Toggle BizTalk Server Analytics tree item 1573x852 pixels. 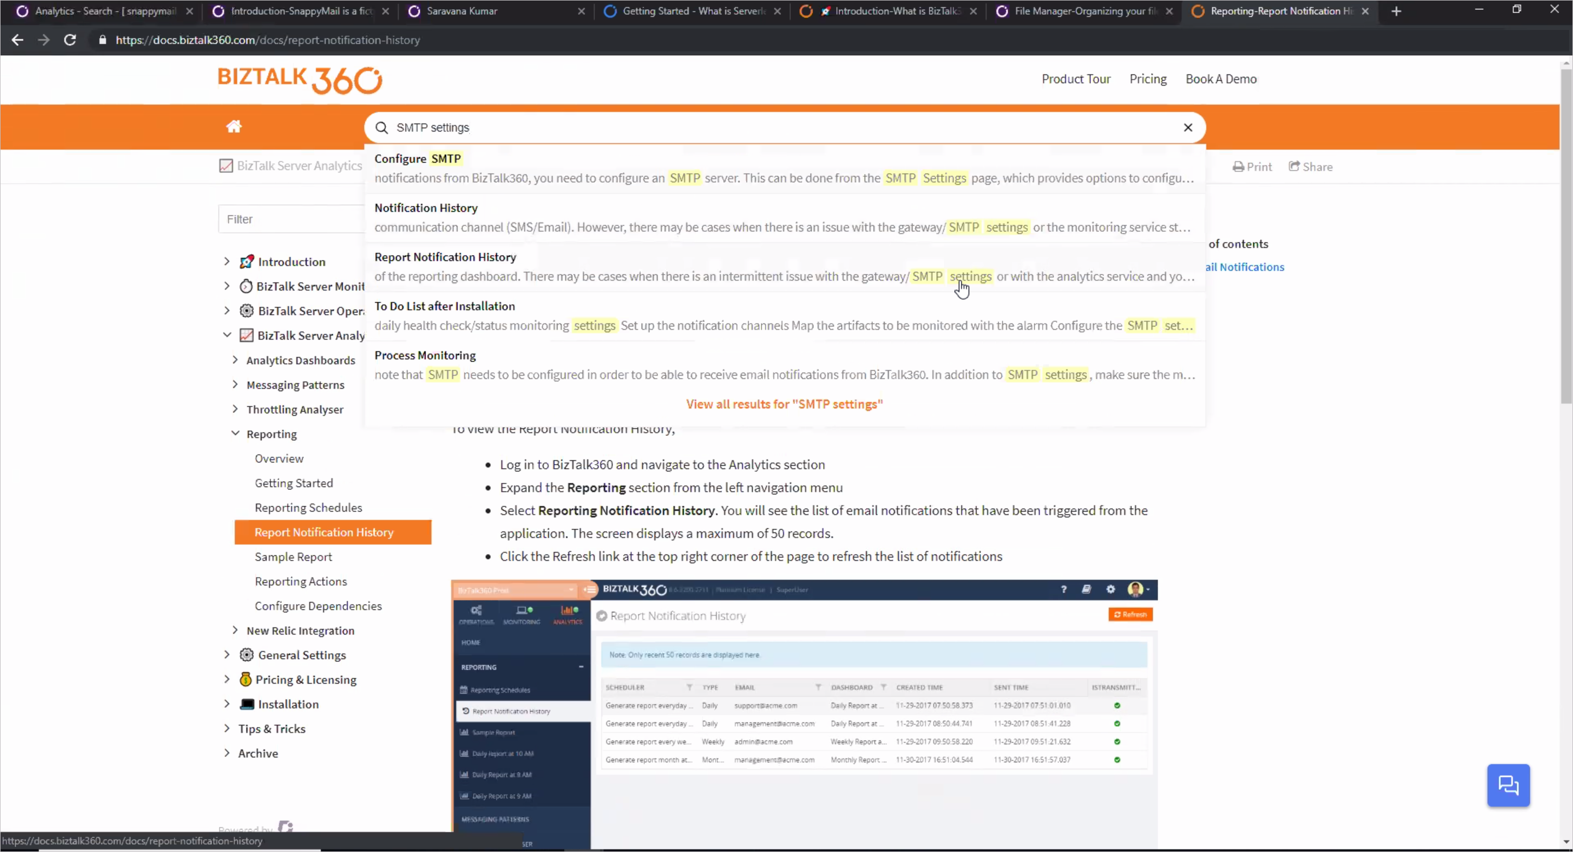227,336
